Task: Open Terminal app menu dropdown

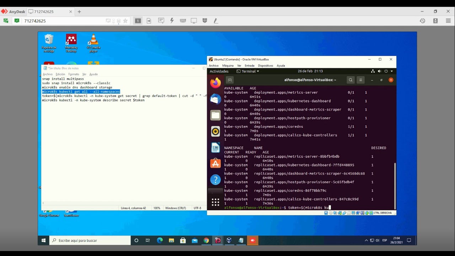Action: pyautogui.click(x=248, y=71)
